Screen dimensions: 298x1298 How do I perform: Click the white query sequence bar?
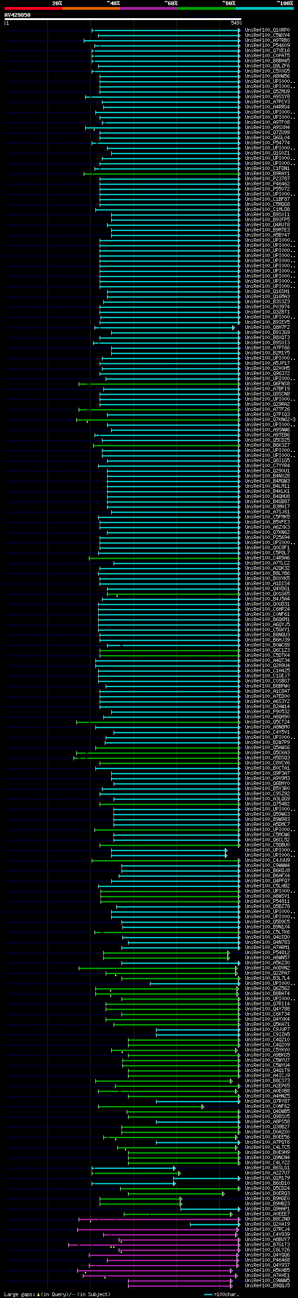coord(123,19)
